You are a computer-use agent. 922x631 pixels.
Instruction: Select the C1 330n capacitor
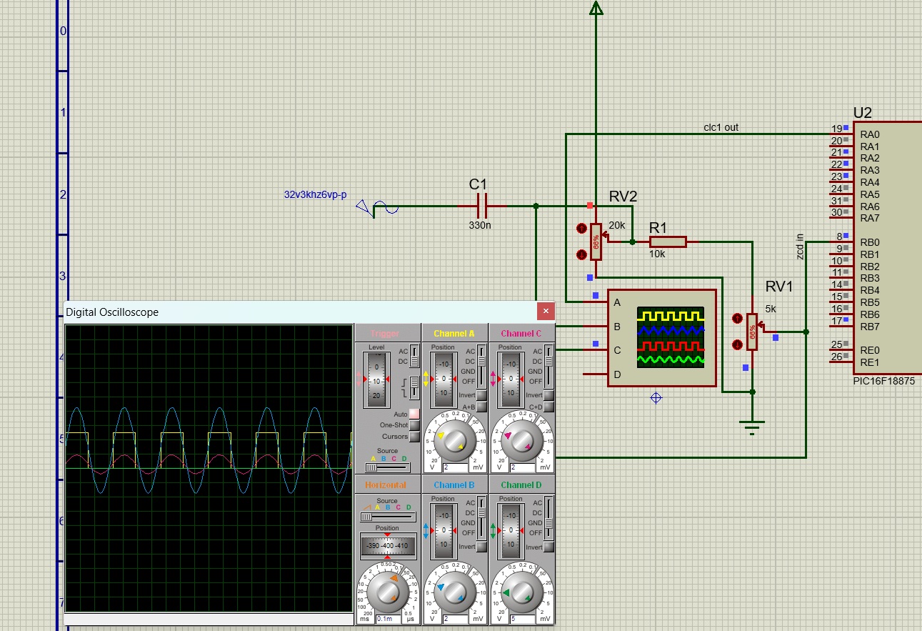click(481, 206)
